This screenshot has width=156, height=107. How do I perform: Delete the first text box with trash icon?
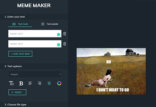click(x=65, y=34)
